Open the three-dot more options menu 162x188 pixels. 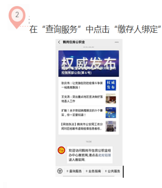pos(117,42)
